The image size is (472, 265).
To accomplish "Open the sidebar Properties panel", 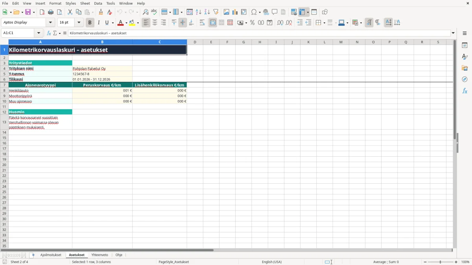I will pyautogui.click(x=465, y=46).
